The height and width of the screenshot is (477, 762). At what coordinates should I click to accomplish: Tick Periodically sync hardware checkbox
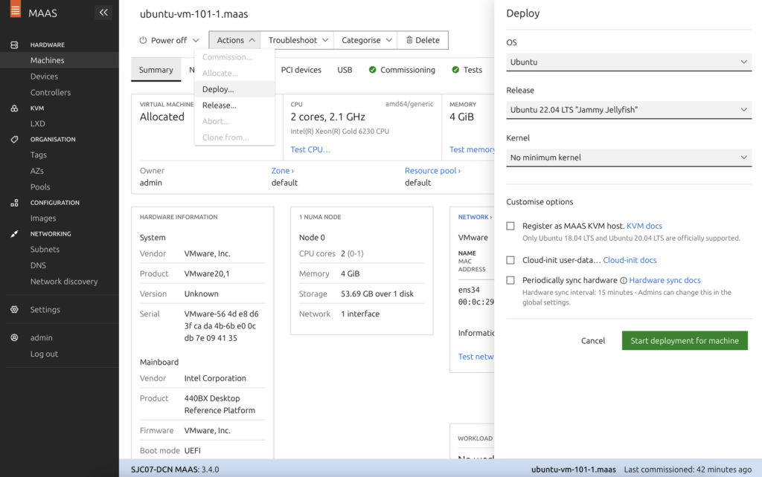pos(510,280)
